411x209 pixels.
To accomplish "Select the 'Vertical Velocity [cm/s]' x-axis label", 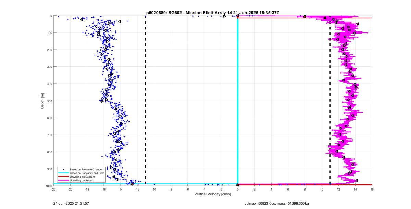I will pyautogui.click(x=213, y=194).
